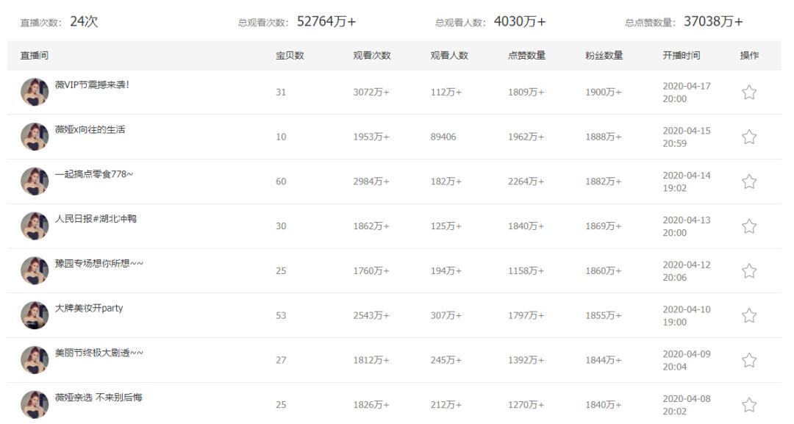Favorite the 美丽节终极大剧透~~ row
This screenshot has width=794, height=424.
tap(749, 360)
